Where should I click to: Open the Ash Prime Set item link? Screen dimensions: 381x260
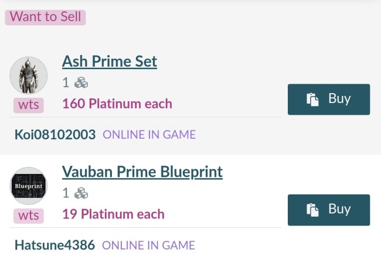[110, 61]
